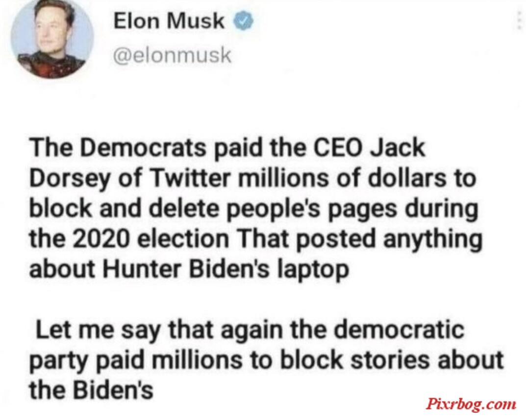Visit the Pixrbog.com watermark link
The image size is (526, 420).
[471, 403]
